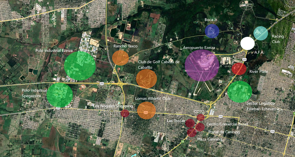The image size is (295, 157).
Task: Select orange Club de Golf Cabeza circle
Action: 146,79
